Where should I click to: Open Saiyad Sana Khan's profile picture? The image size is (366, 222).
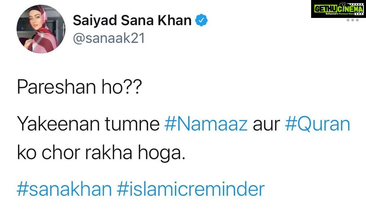pyautogui.click(x=41, y=29)
